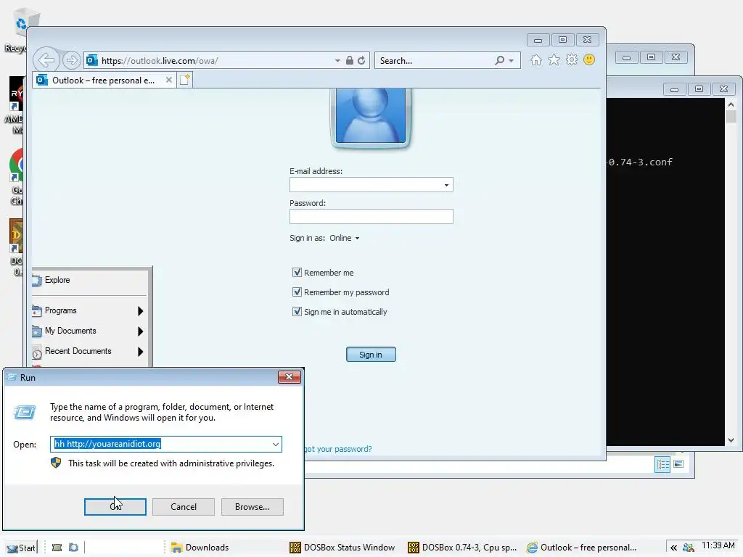Click the Start button
The image size is (743, 557).
[20, 548]
